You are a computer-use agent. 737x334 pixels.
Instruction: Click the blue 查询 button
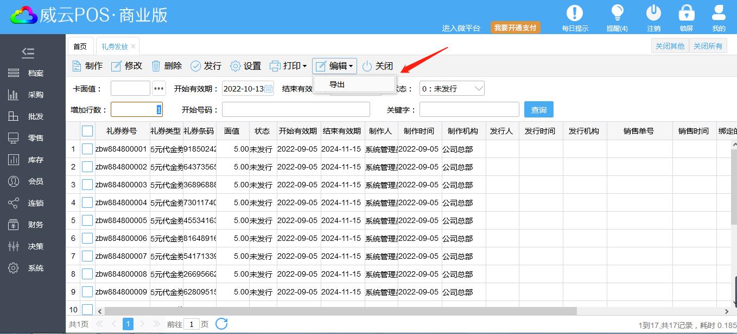538,110
